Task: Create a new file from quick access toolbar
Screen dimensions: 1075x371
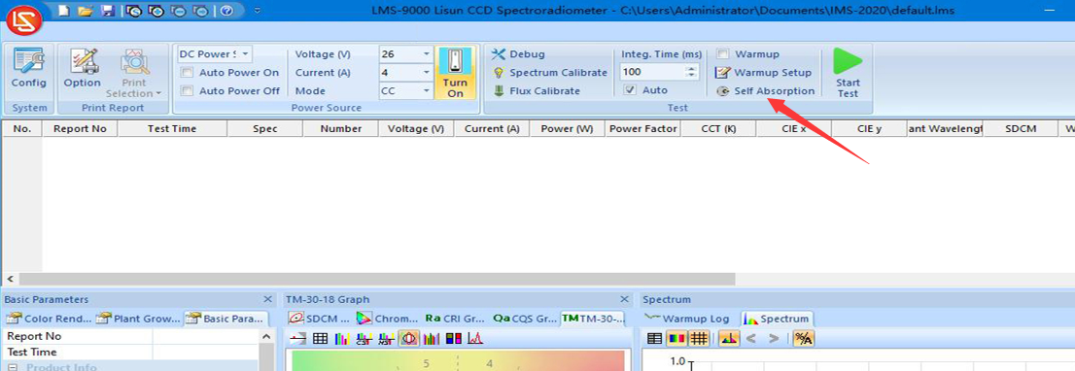Action: coord(63,11)
